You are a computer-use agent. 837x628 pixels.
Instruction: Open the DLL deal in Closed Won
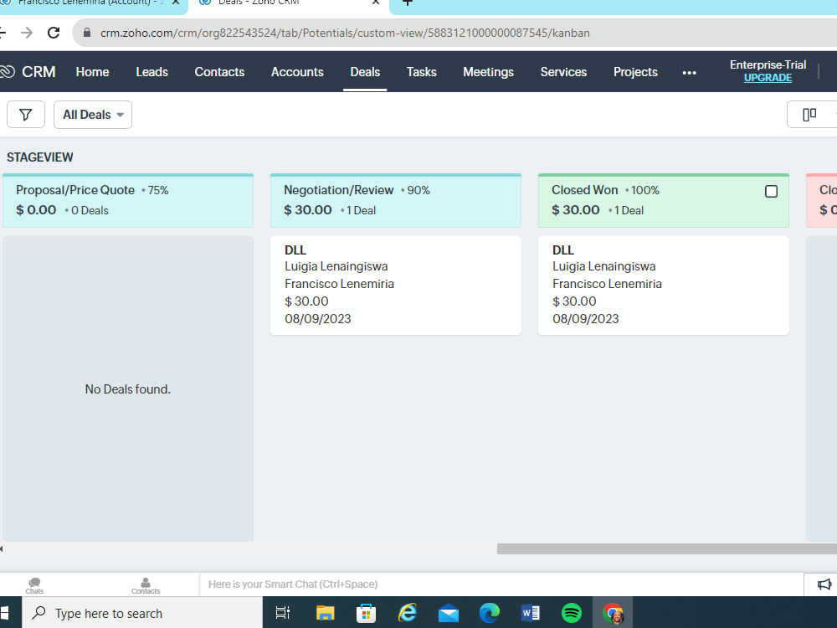pyautogui.click(x=563, y=250)
